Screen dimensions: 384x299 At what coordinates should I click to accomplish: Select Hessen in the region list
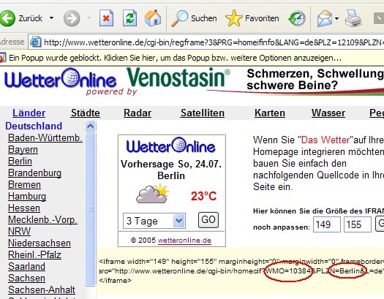pos(24,208)
